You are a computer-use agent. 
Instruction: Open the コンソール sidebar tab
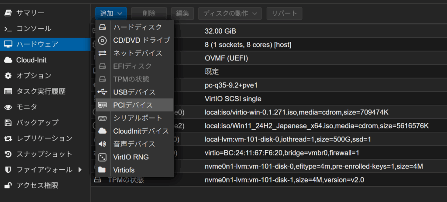click(x=34, y=29)
